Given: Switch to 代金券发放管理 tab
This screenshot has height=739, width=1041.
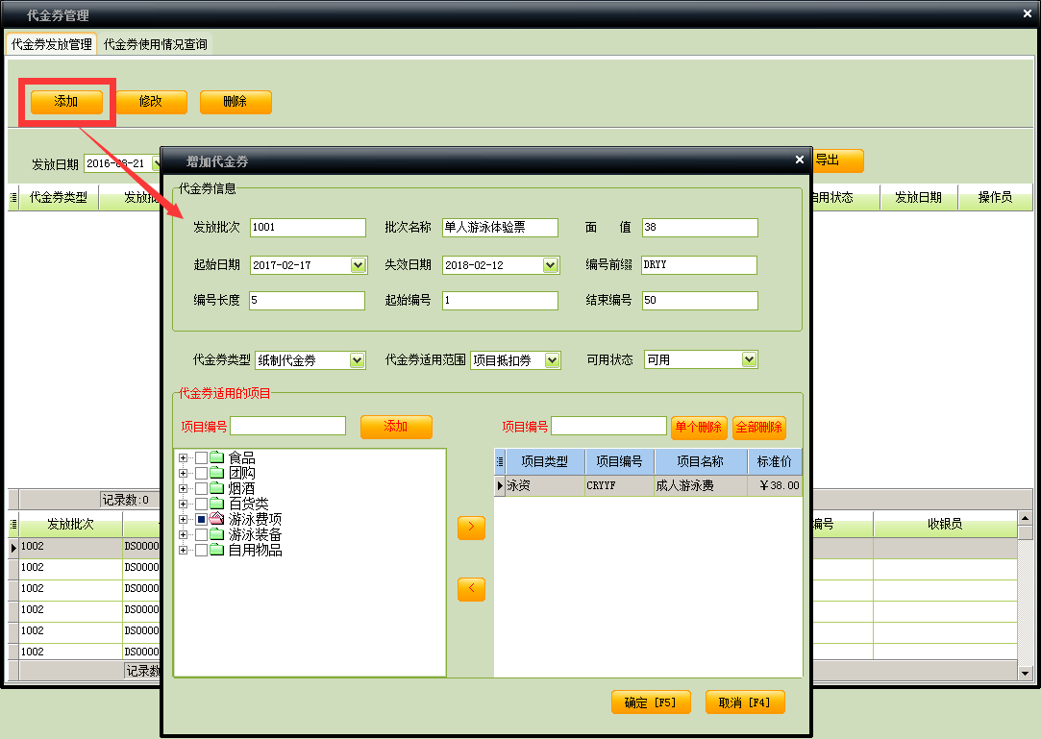Looking at the screenshot, I should (52, 44).
